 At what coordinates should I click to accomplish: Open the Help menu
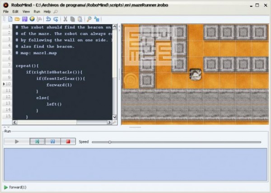tap(47, 12)
